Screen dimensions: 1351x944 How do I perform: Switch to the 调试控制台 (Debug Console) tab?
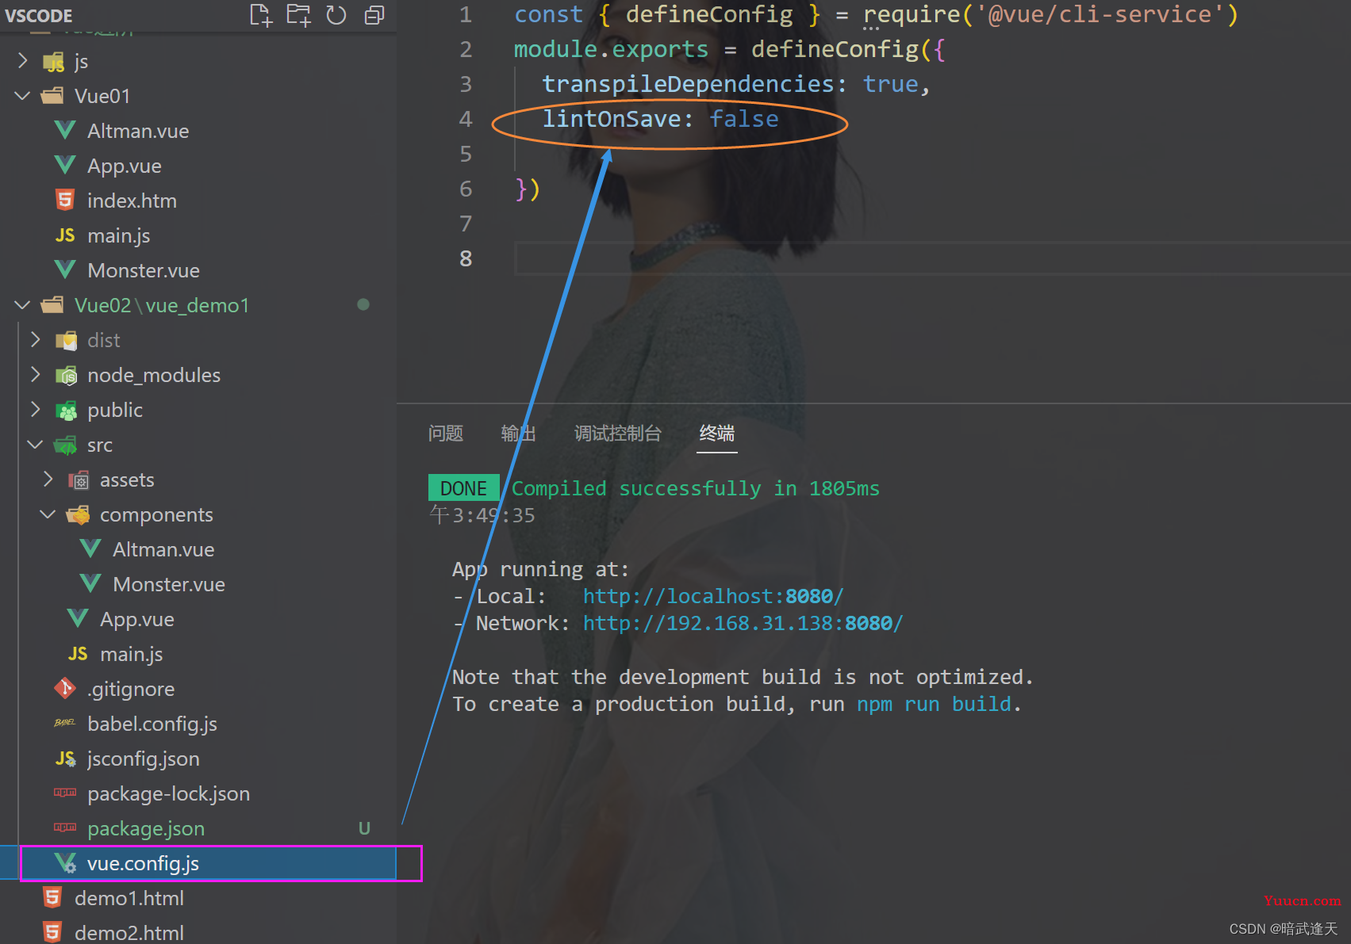click(x=618, y=434)
